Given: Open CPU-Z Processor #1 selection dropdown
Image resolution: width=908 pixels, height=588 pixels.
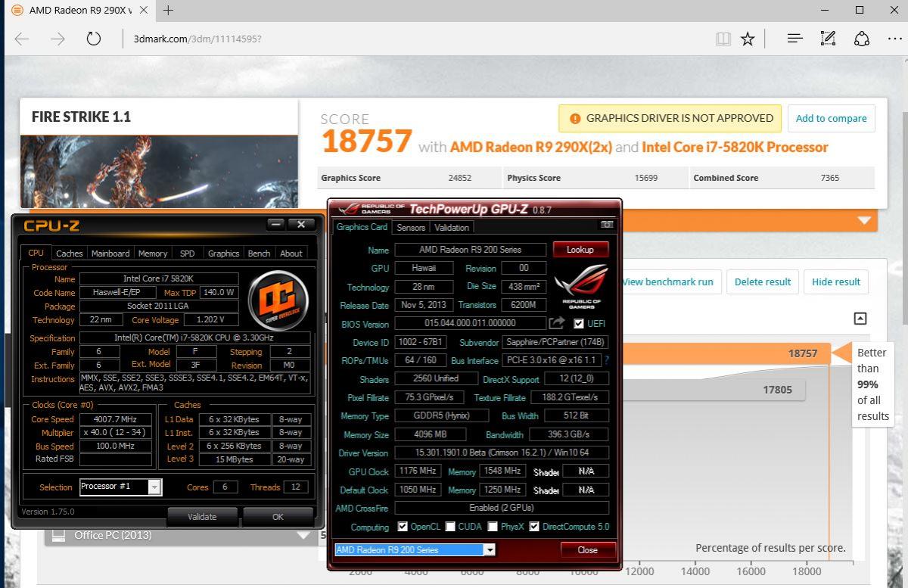Looking at the screenshot, I should tap(154, 487).
